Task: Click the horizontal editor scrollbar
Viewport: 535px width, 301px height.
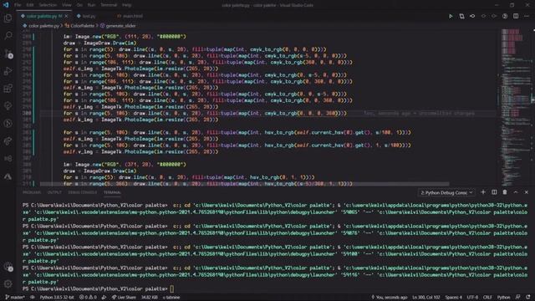Action: pos(244,184)
